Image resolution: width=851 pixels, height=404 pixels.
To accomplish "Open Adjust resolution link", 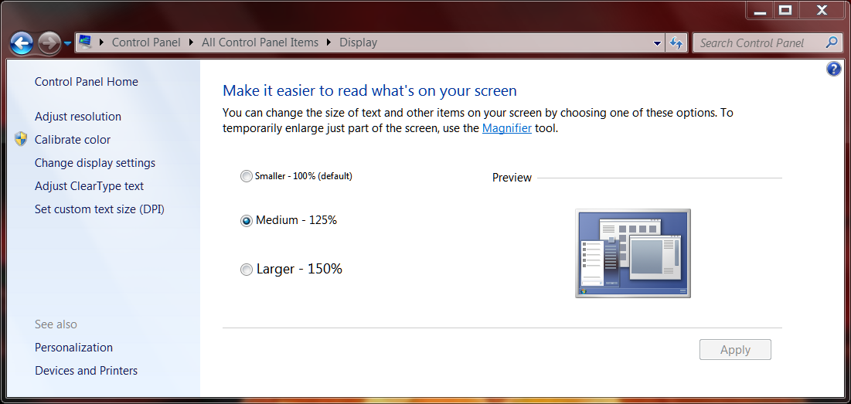I will [77, 117].
